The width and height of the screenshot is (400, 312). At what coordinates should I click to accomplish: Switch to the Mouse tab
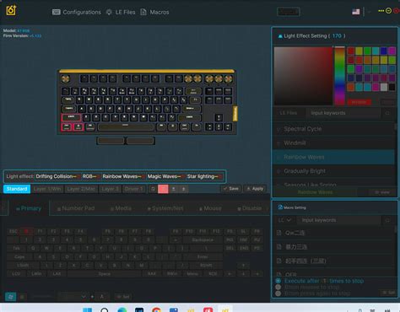210,208
